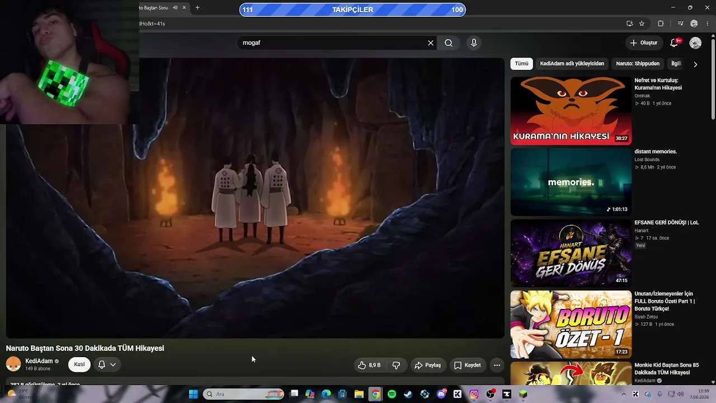Open YouTube notifications bell with 9+ badge
Image resolution: width=716 pixels, height=403 pixels.
tap(675, 43)
